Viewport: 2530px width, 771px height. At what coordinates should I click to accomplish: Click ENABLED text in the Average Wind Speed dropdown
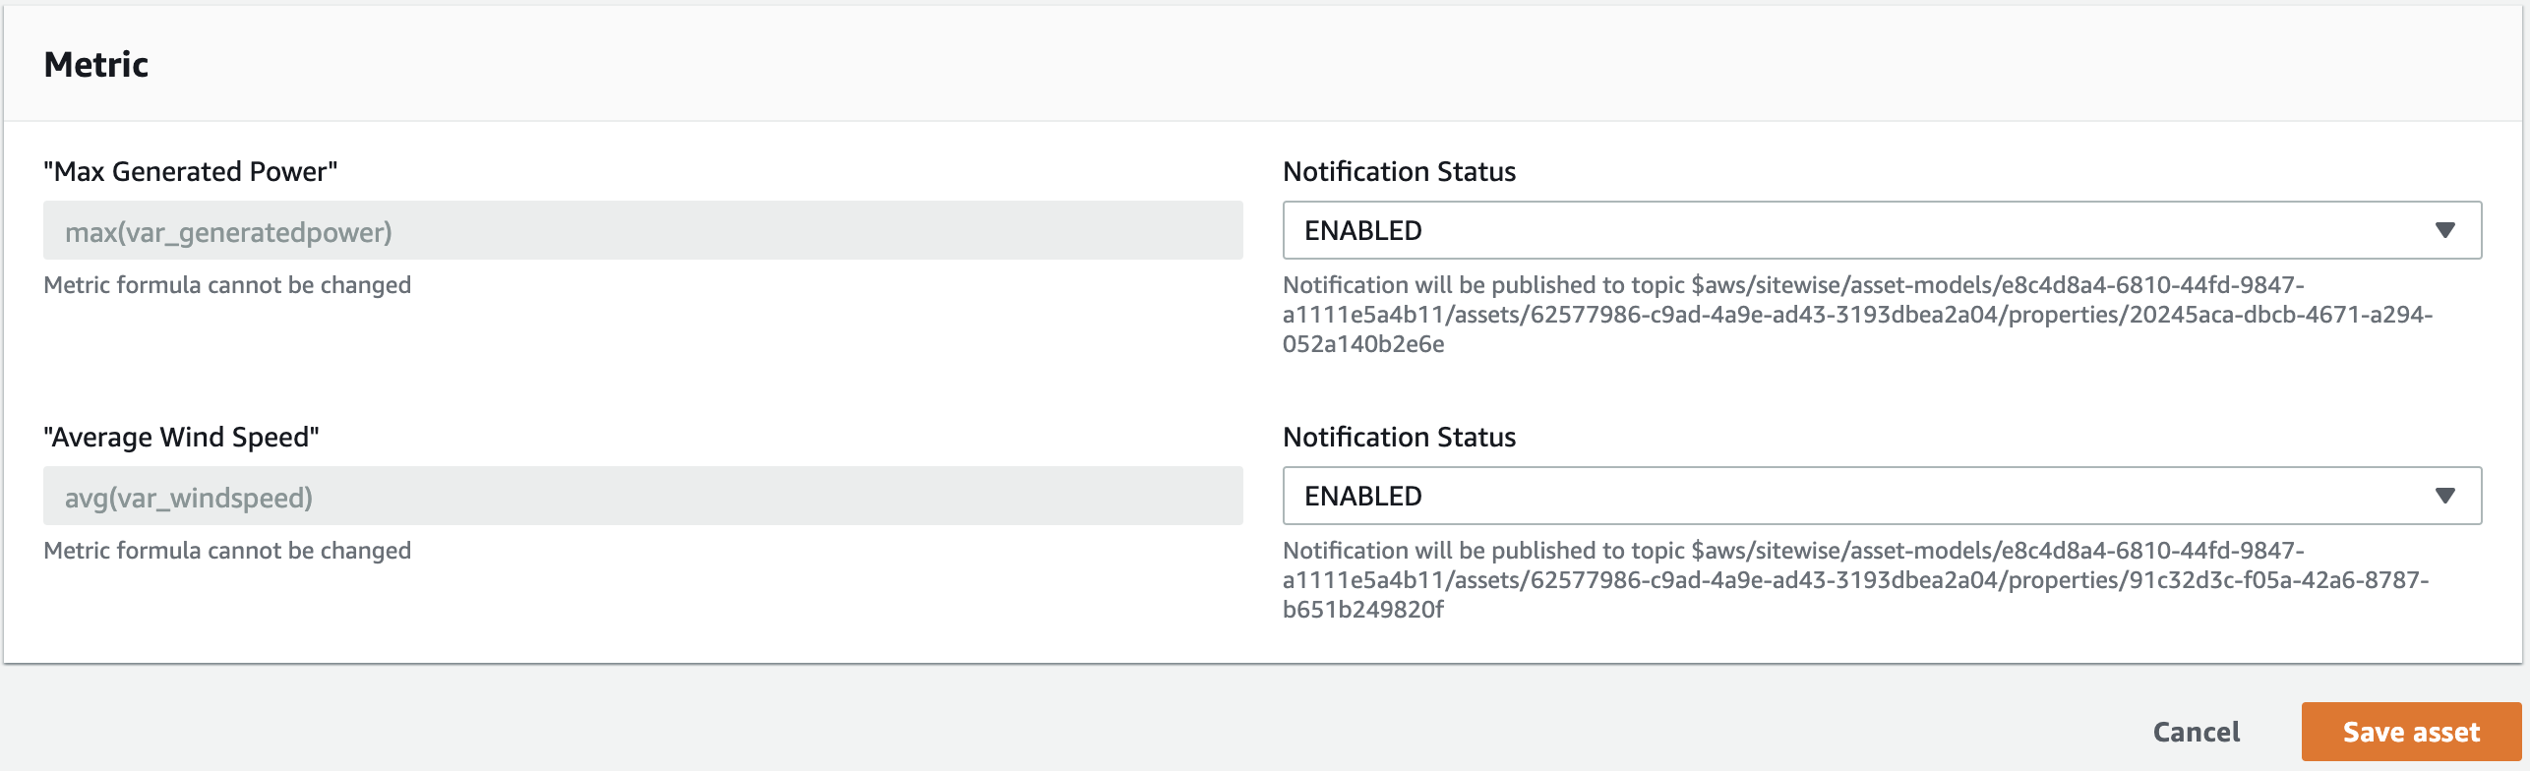pyautogui.click(x=1362, y=496)
